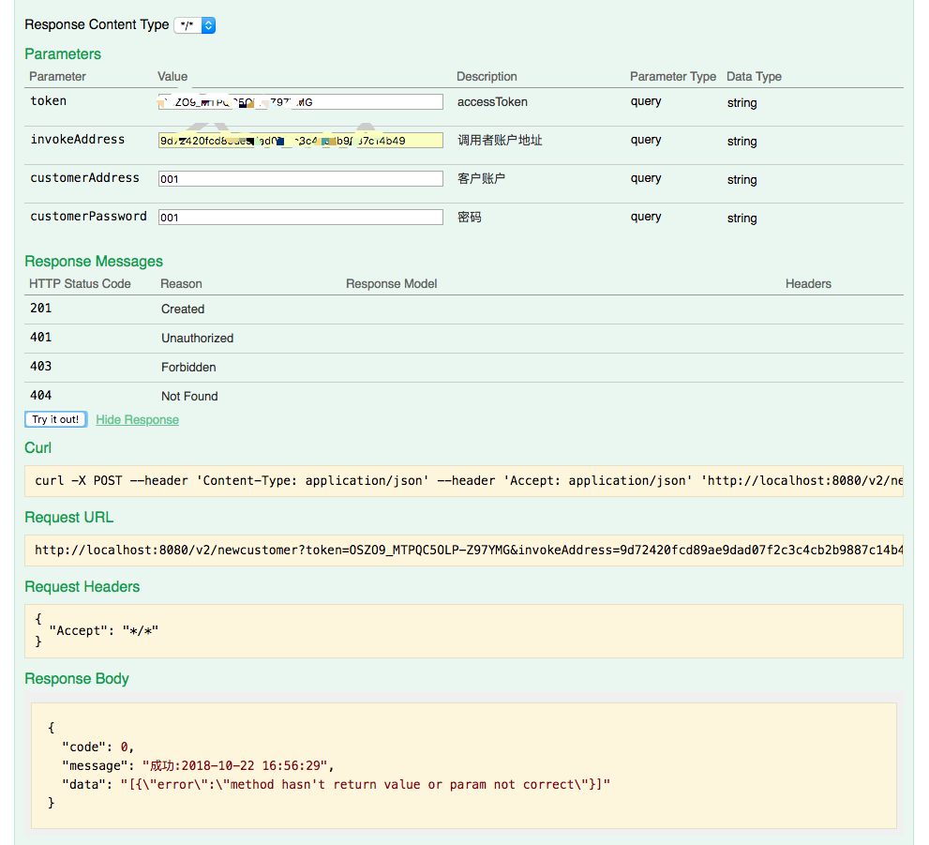Click the customerAddress input containing 001

(300, 179)
